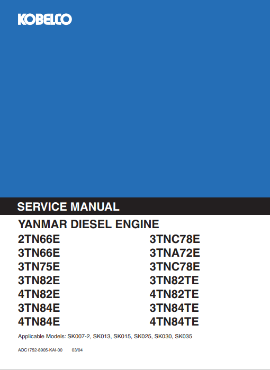Click the 03/04 date text
This screenshot has height=370, width=270.
[77, 350]
